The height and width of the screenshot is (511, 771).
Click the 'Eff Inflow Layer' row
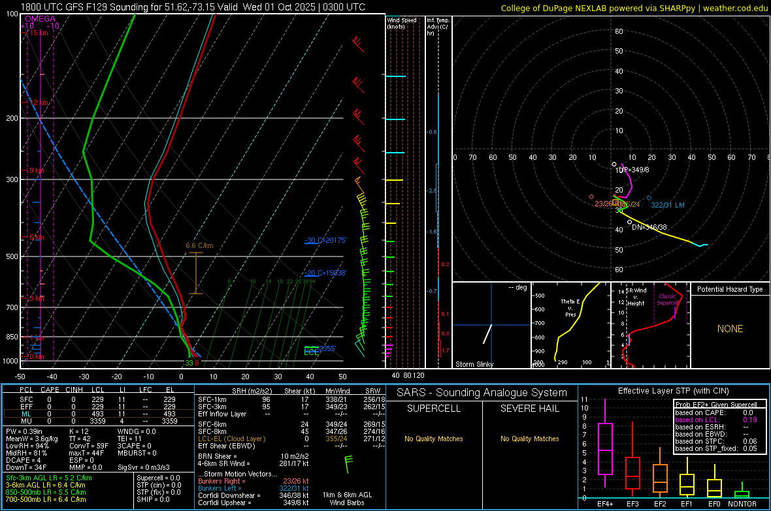[x=291, y=414]
